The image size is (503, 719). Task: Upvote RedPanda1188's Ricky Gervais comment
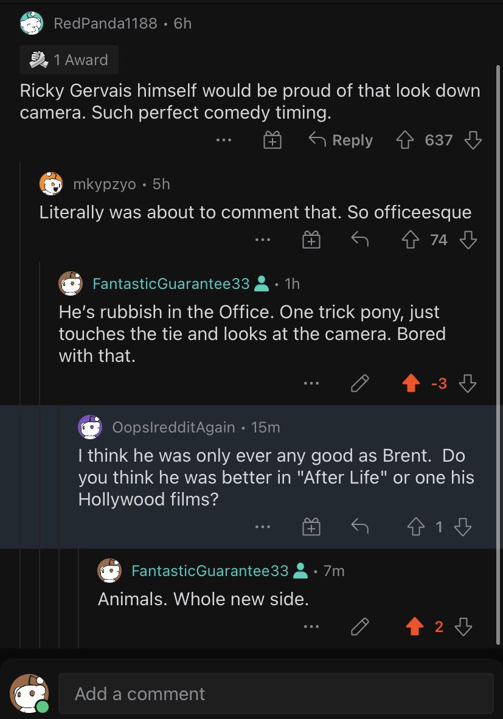(x=405, y=141)
